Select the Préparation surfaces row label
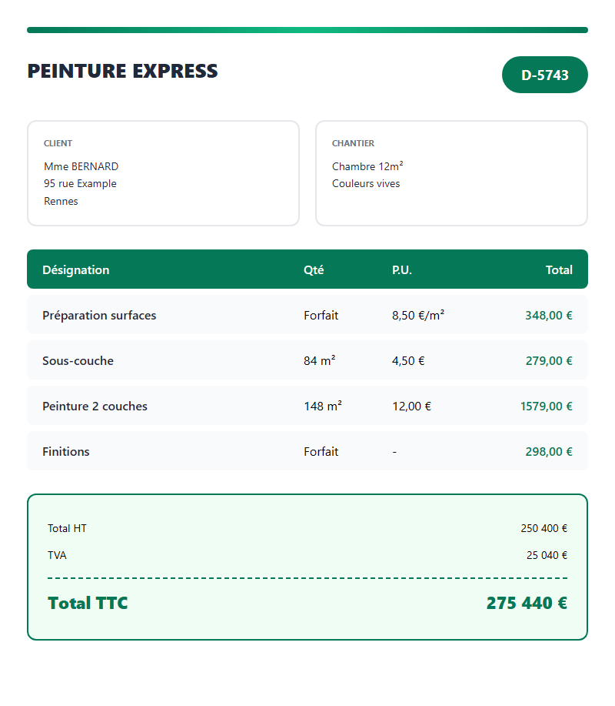Viewport: 615px width, 706px height. (99, 315)
